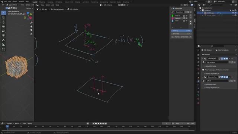Open the Blender logo menu

click(x=2, y=1)
